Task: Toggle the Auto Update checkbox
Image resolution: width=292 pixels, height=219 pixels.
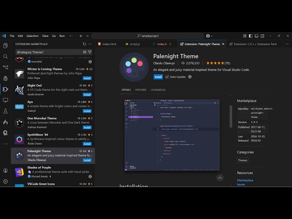Action: click(x=167, y=77)
